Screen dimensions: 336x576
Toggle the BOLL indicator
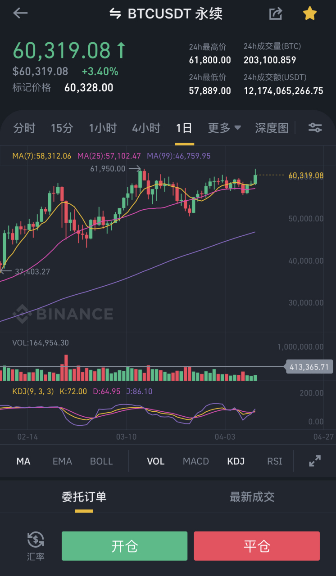101,461
